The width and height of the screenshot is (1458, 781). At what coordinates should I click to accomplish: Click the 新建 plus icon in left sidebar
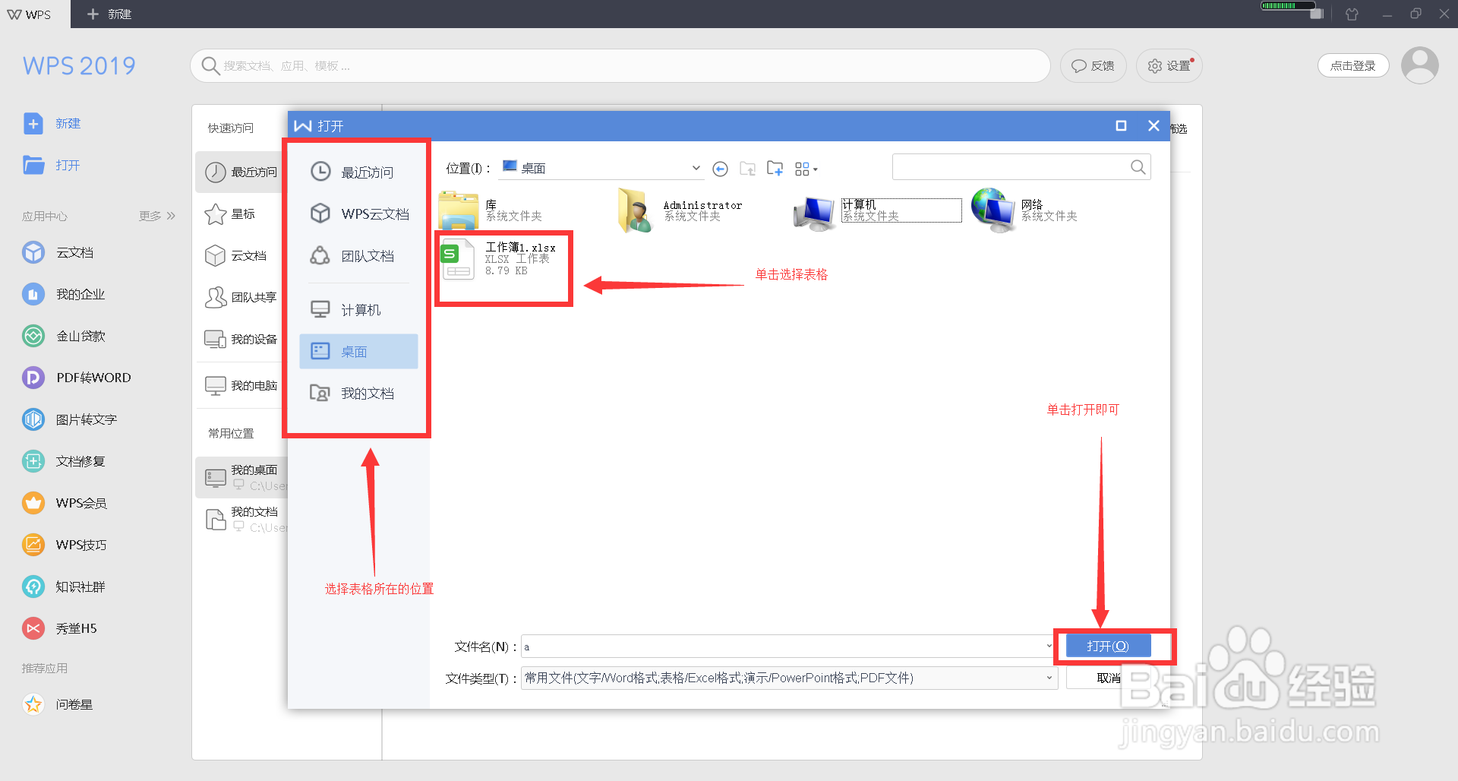pos(33,123)
